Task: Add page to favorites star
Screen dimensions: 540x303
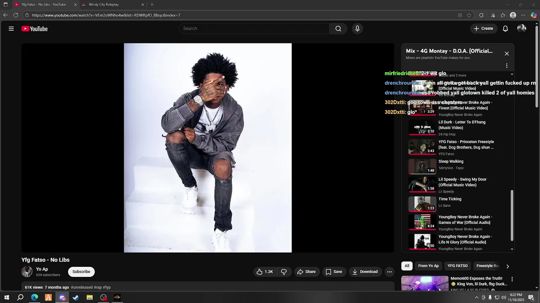Action: click(469, 15)
